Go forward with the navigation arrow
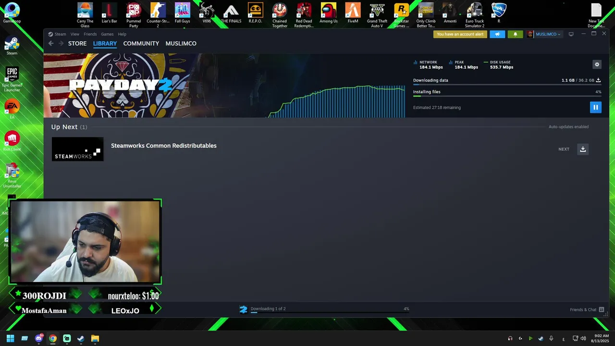615x346 pixels. tap(61, 43)
